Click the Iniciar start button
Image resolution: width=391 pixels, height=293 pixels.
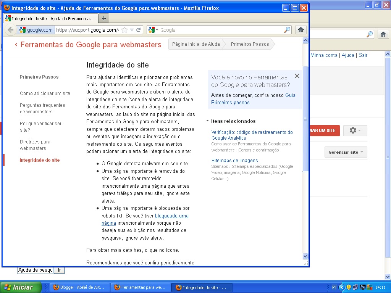coord(21,287)
